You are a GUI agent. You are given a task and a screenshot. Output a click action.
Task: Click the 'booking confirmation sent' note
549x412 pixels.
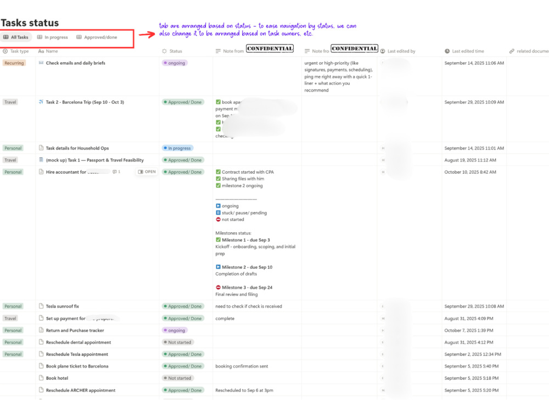tap(242, 366)
